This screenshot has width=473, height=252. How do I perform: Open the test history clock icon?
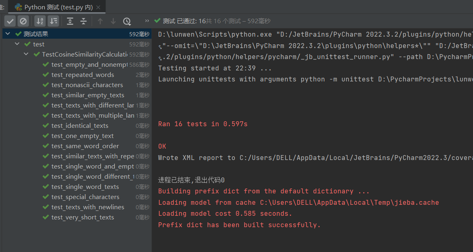[127, 21]
